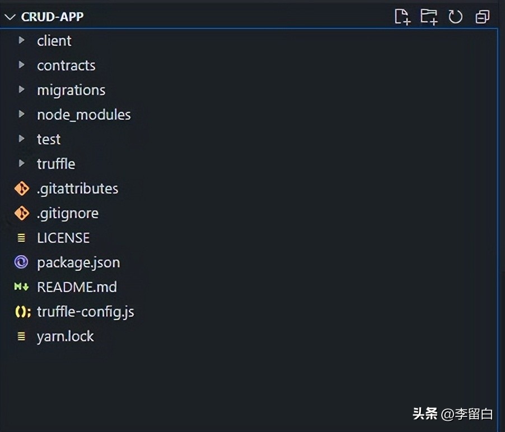Open the truffle-config.js file

85,312
